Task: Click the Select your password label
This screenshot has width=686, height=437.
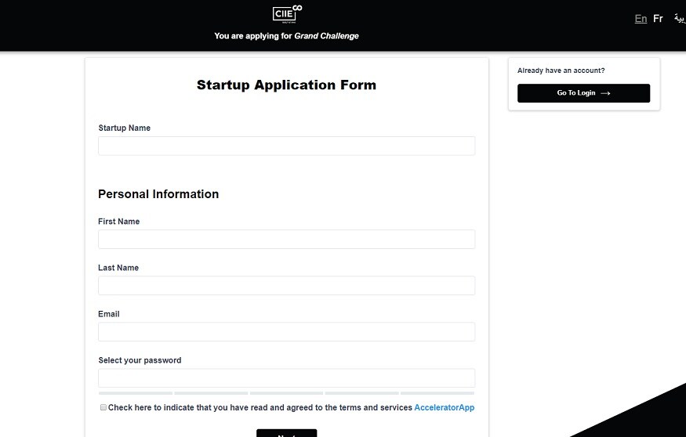Action: pos(140,360)
